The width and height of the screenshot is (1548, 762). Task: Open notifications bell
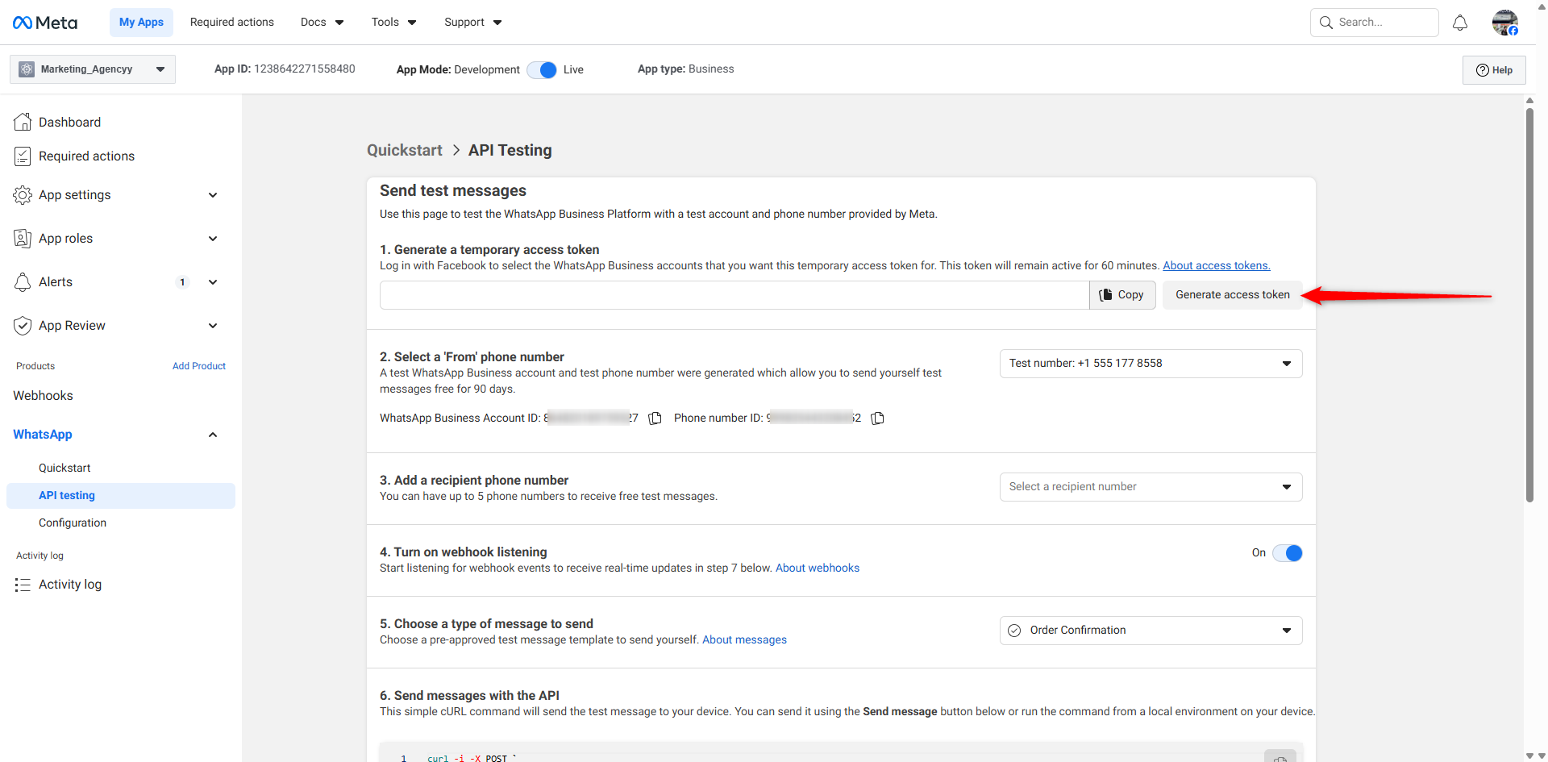(1460, 23)
